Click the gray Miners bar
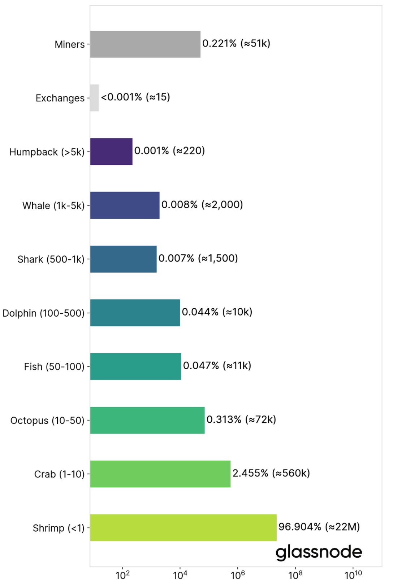 click(145, 44)
